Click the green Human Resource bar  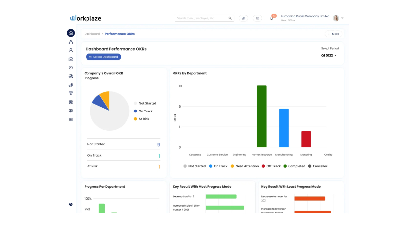point(261,116)
